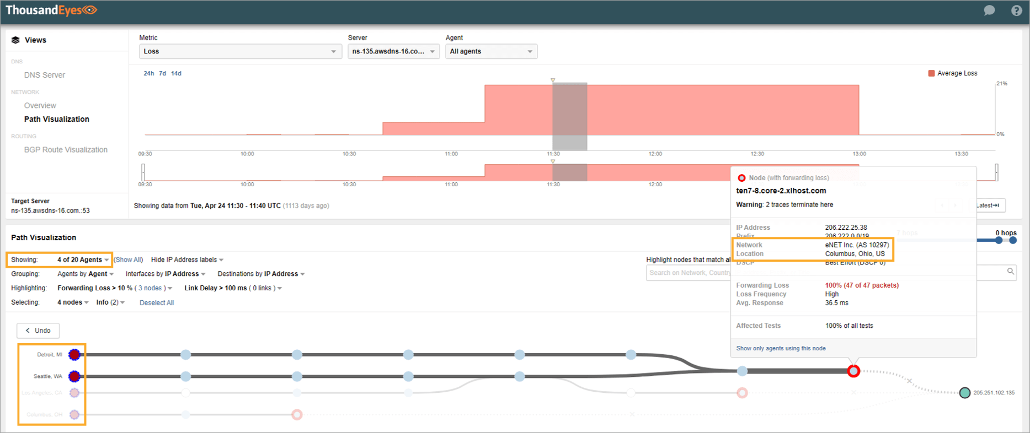Open the Server dropdown ns-135.awsdns-16
This screenshot has width=1030, height=433.
pyautogui.click(x=393, y=51)
